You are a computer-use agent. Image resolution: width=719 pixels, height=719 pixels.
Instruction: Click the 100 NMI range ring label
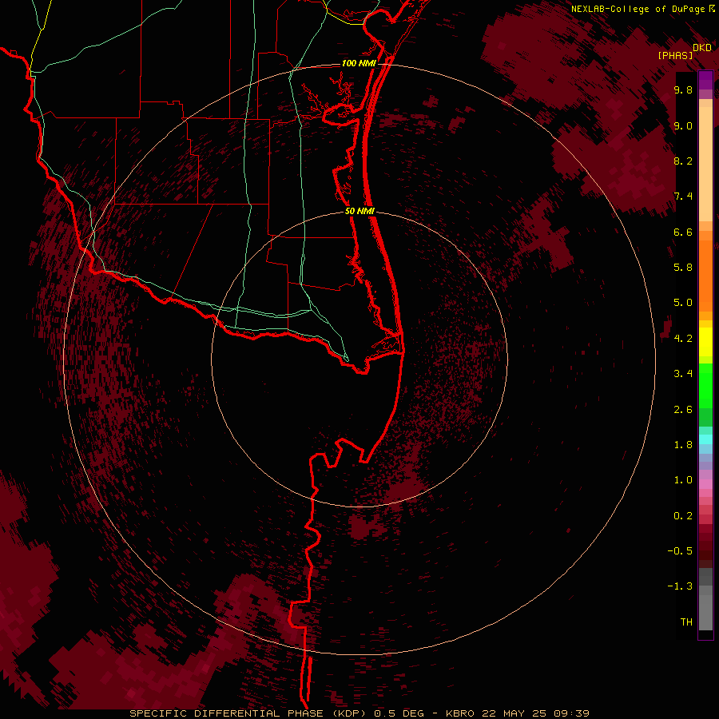tap(359, 63)
